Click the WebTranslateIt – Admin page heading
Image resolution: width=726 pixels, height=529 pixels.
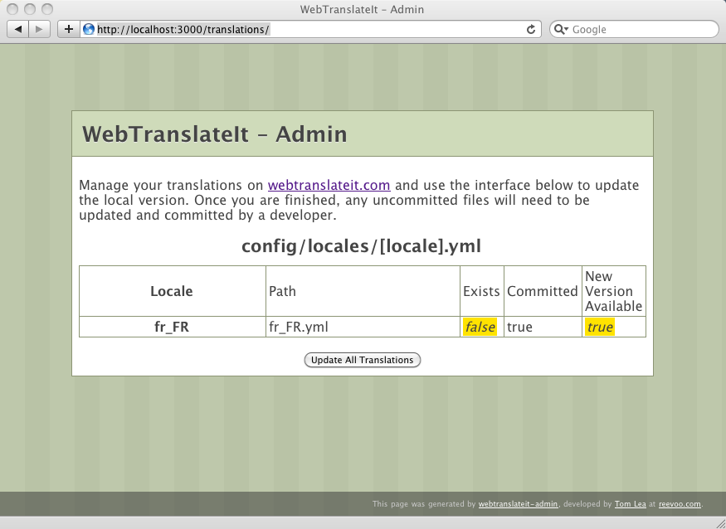pos(214,134)
